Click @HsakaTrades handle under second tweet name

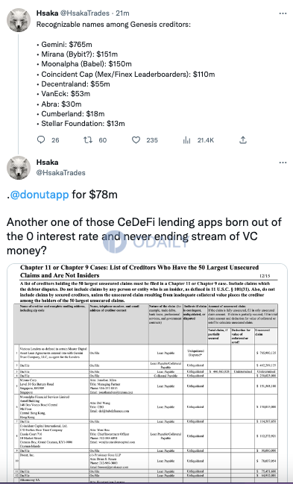(x=61, y=172)
